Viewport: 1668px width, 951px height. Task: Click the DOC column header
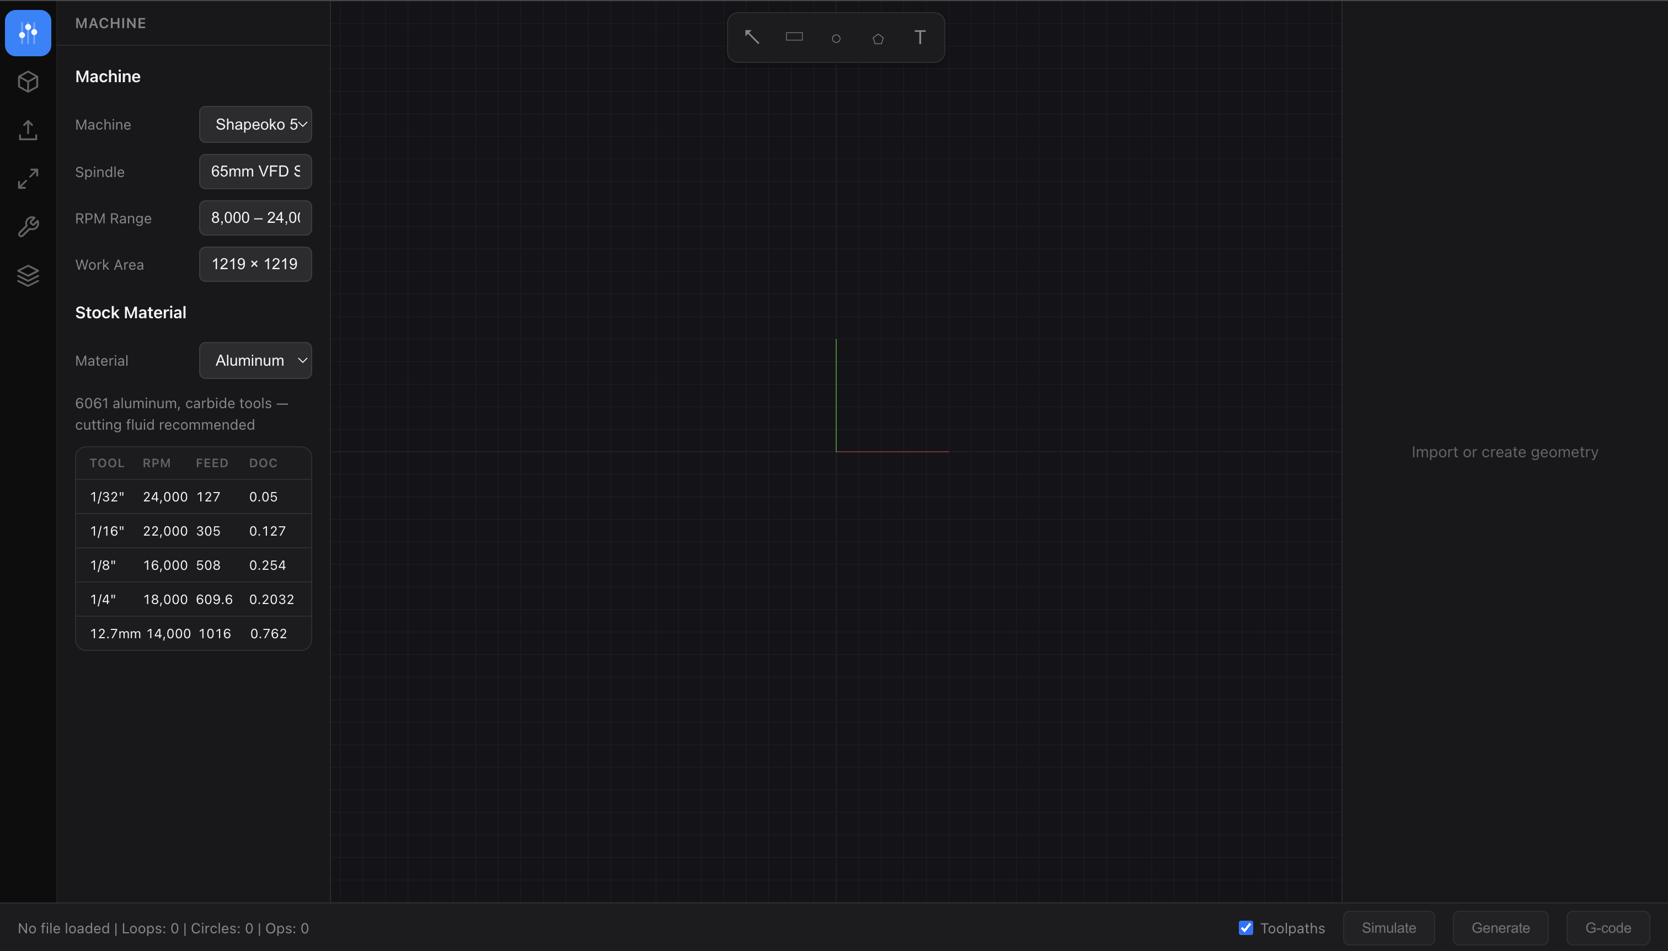263,463
